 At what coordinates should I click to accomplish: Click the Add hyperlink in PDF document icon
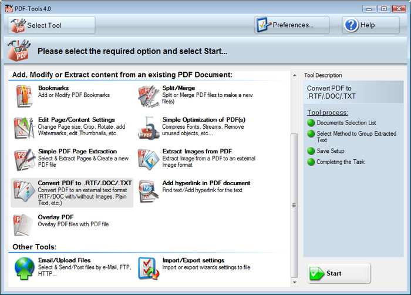point(149,192)
